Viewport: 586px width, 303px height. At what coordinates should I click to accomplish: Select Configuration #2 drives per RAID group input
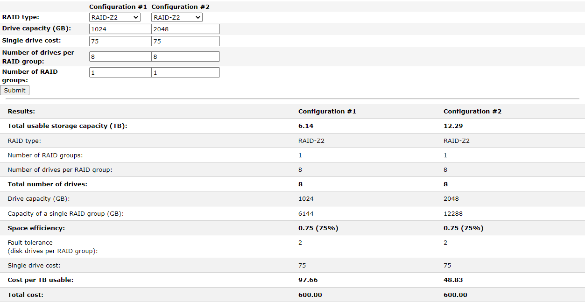[x=185, y=56]
